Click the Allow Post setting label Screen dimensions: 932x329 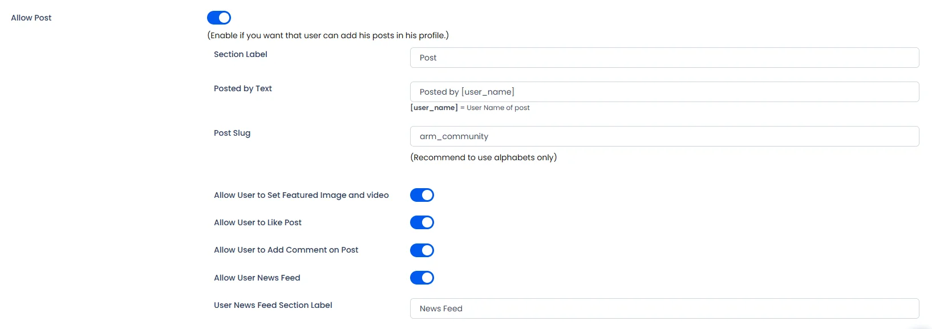point(31,18)
